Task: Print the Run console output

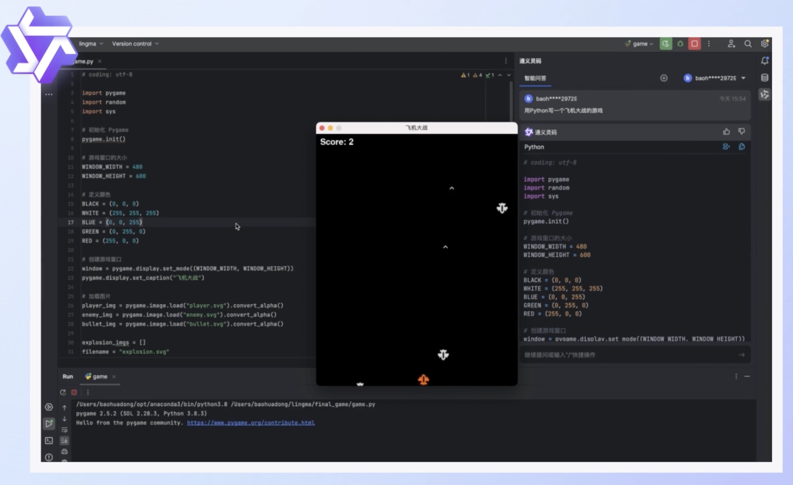Action: (x=64, y=451)
